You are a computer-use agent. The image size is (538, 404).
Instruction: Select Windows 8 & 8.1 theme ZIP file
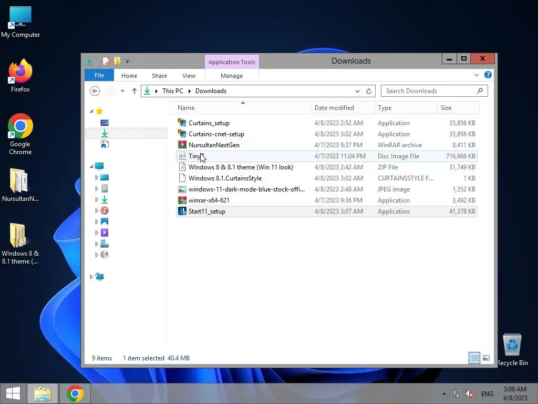[x=326, y=167]
